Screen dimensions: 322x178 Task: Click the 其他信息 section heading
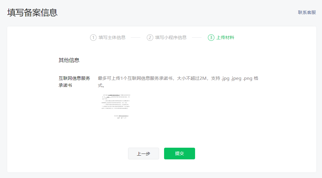tap(69, 60)
